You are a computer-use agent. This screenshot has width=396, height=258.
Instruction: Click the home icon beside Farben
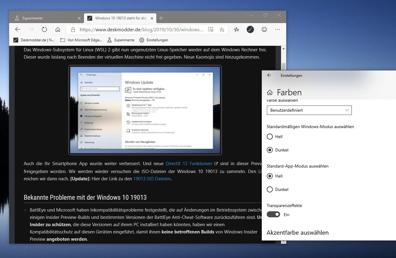pos(269,92)
